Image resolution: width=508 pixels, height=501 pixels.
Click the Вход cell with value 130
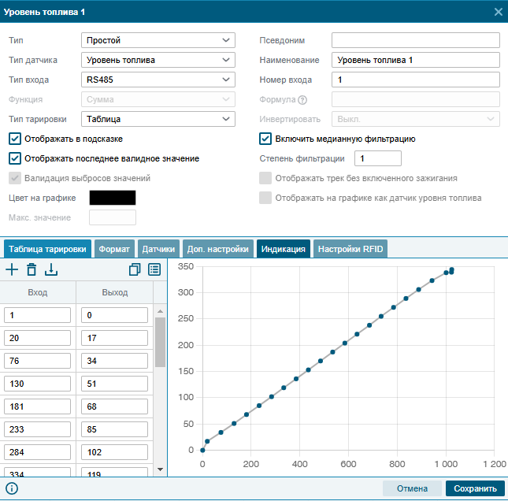[37, 384]
